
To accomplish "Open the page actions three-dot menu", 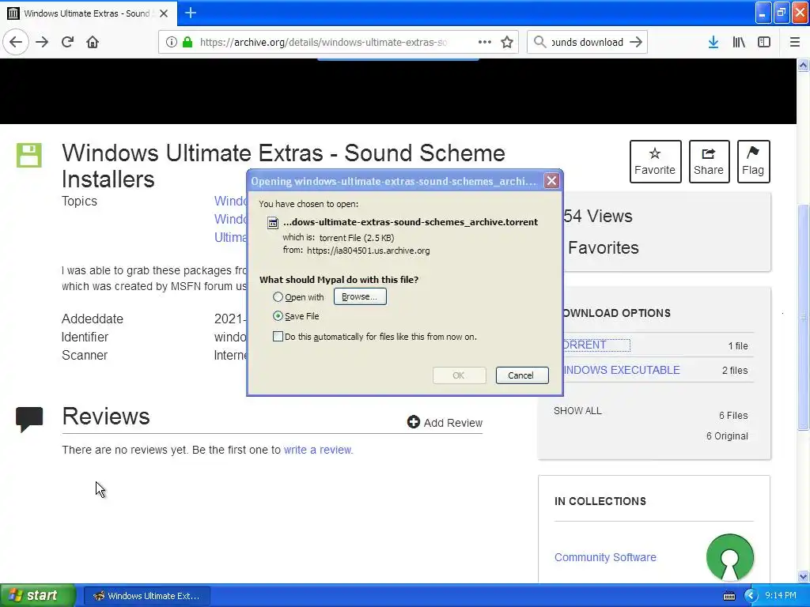I will pyautogui.click(x=485, y=42).
